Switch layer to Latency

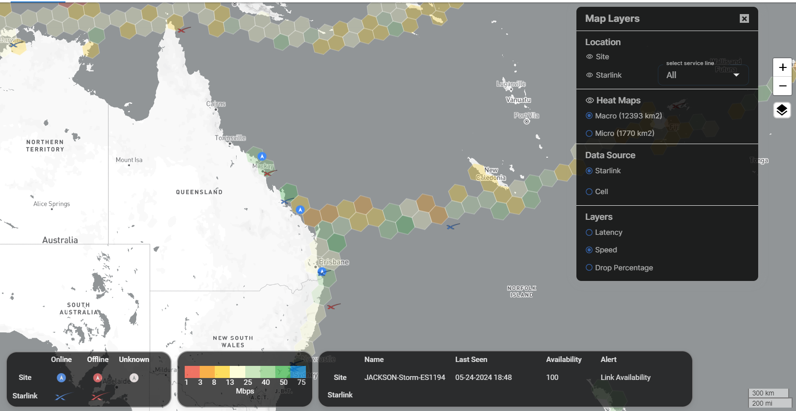click(589, 232)
